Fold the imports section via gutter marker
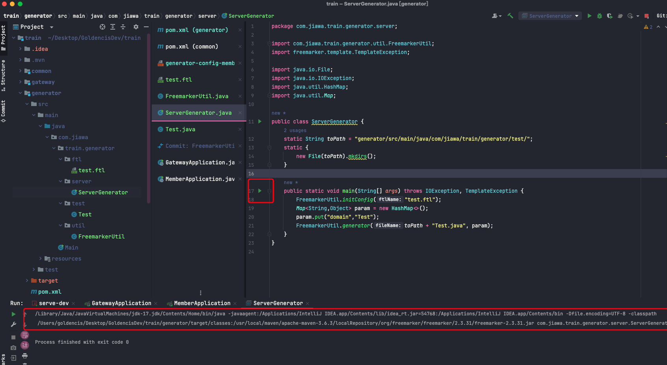 [x=270, y=43]
